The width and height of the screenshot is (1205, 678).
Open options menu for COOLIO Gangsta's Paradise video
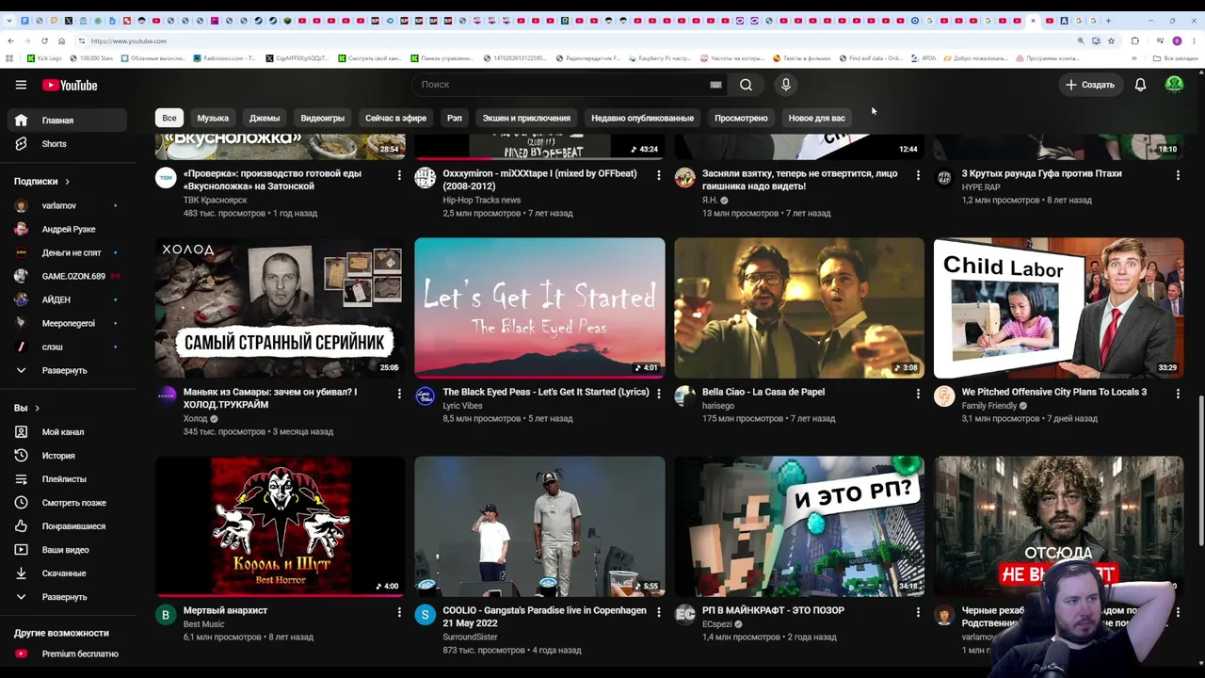point(658,612)
